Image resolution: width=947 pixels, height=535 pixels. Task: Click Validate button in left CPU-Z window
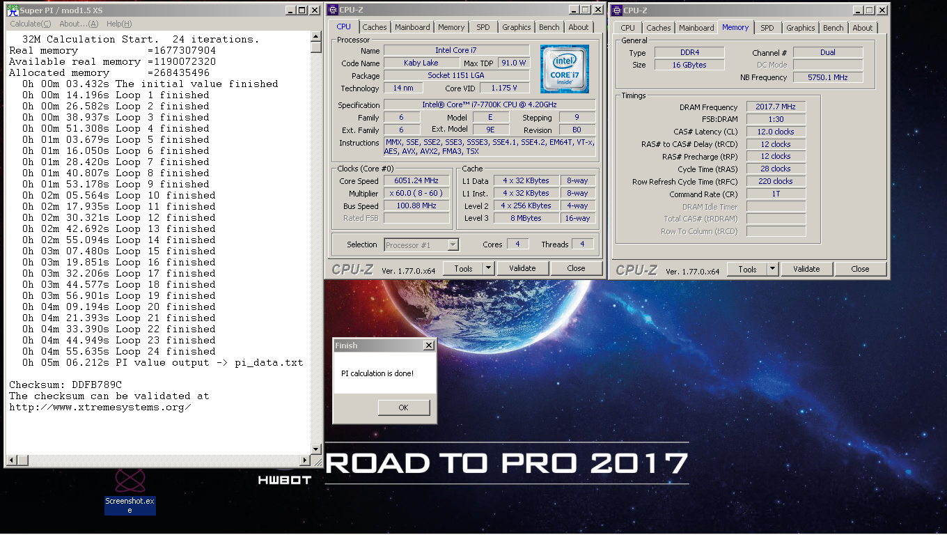click(x=522, y=268)
